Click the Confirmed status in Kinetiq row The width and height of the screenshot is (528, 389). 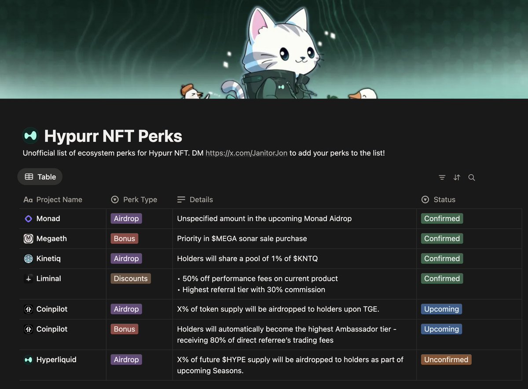point(442,258)
